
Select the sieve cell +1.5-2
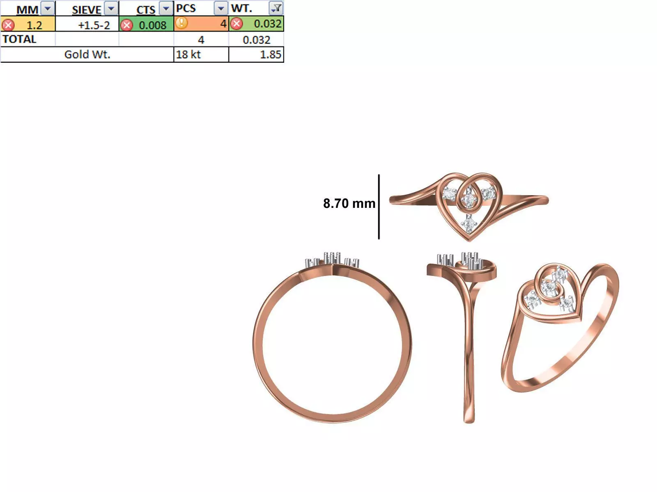tap(87, 24)
